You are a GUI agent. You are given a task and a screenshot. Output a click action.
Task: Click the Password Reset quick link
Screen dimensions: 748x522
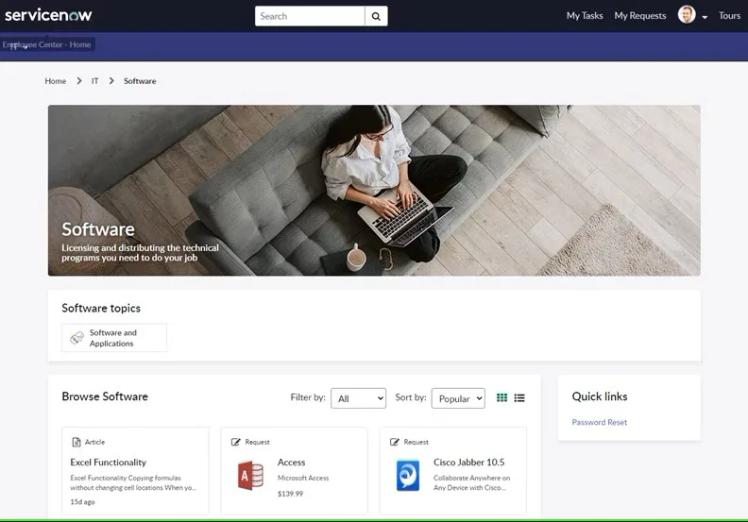click(x=599, y=422)
